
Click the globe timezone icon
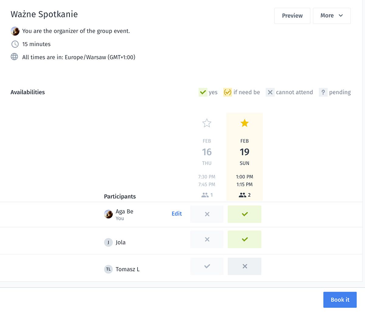click(14, 57)
